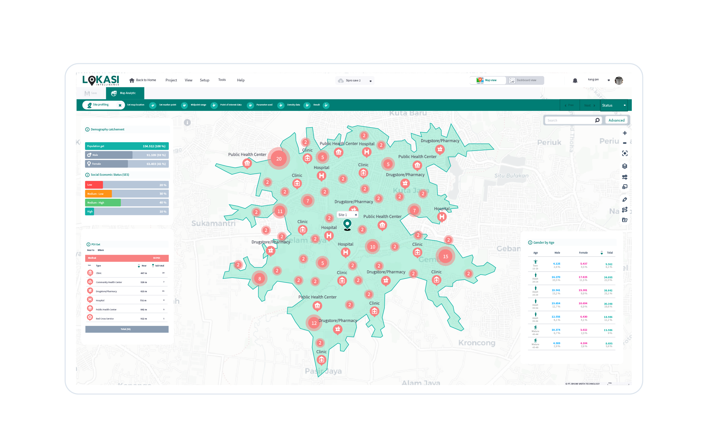Click the Medical 50 POI header row
The height and width of the screenshot is (447, 721).
coord(126,258)
